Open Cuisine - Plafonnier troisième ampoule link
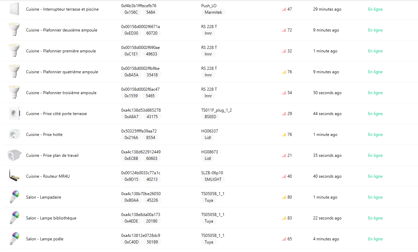The width and height of the screenshot is (418, 252). (61, 93)
